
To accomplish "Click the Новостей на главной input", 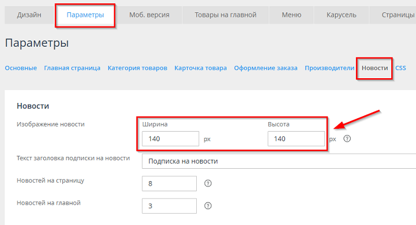I will click(169, 206).
